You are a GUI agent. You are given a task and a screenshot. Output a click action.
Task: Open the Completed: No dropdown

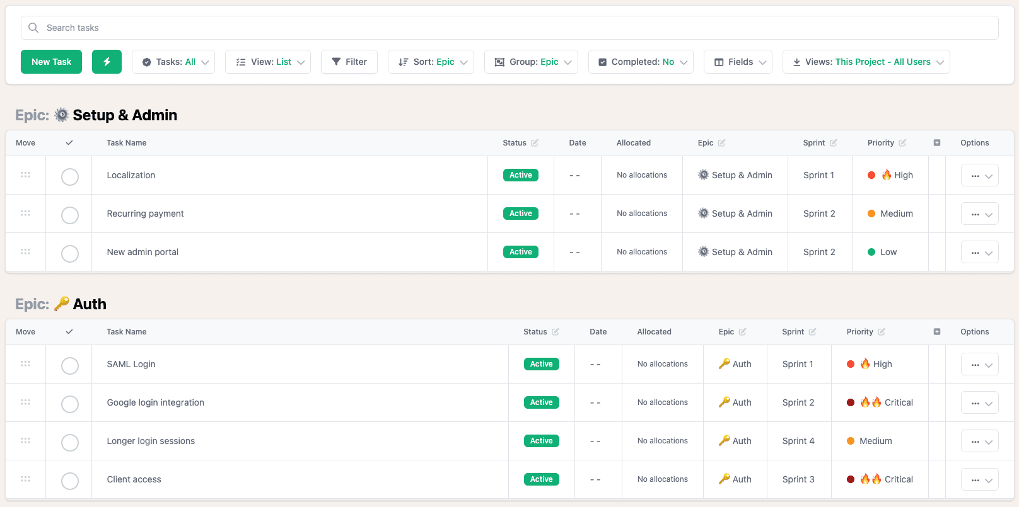point(641,62)
